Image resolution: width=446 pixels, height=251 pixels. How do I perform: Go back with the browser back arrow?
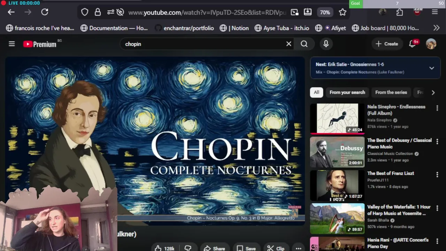coord(11,12)
